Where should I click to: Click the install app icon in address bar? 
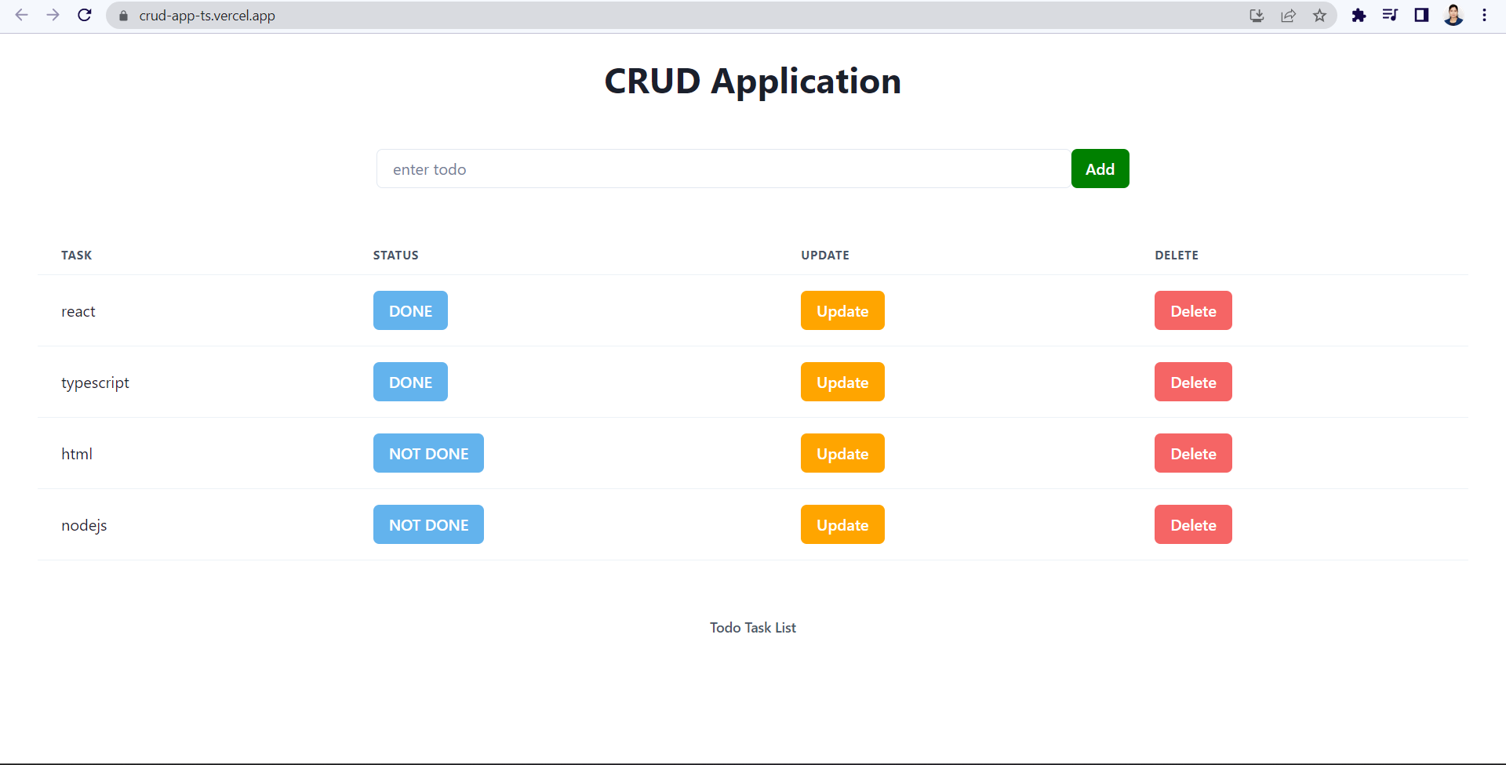click(x=1257, y=16)
